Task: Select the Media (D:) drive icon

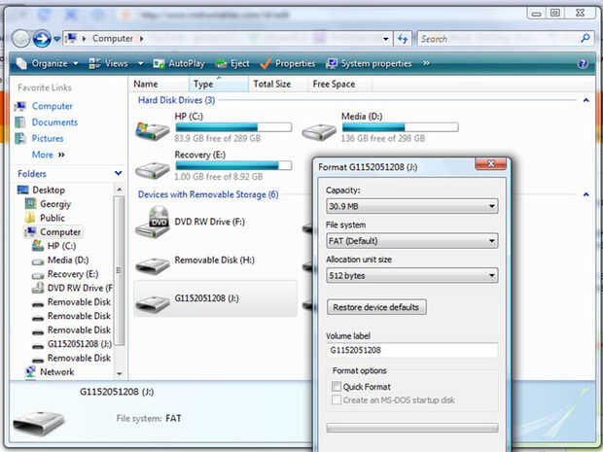Action: [x=319, y=132]
